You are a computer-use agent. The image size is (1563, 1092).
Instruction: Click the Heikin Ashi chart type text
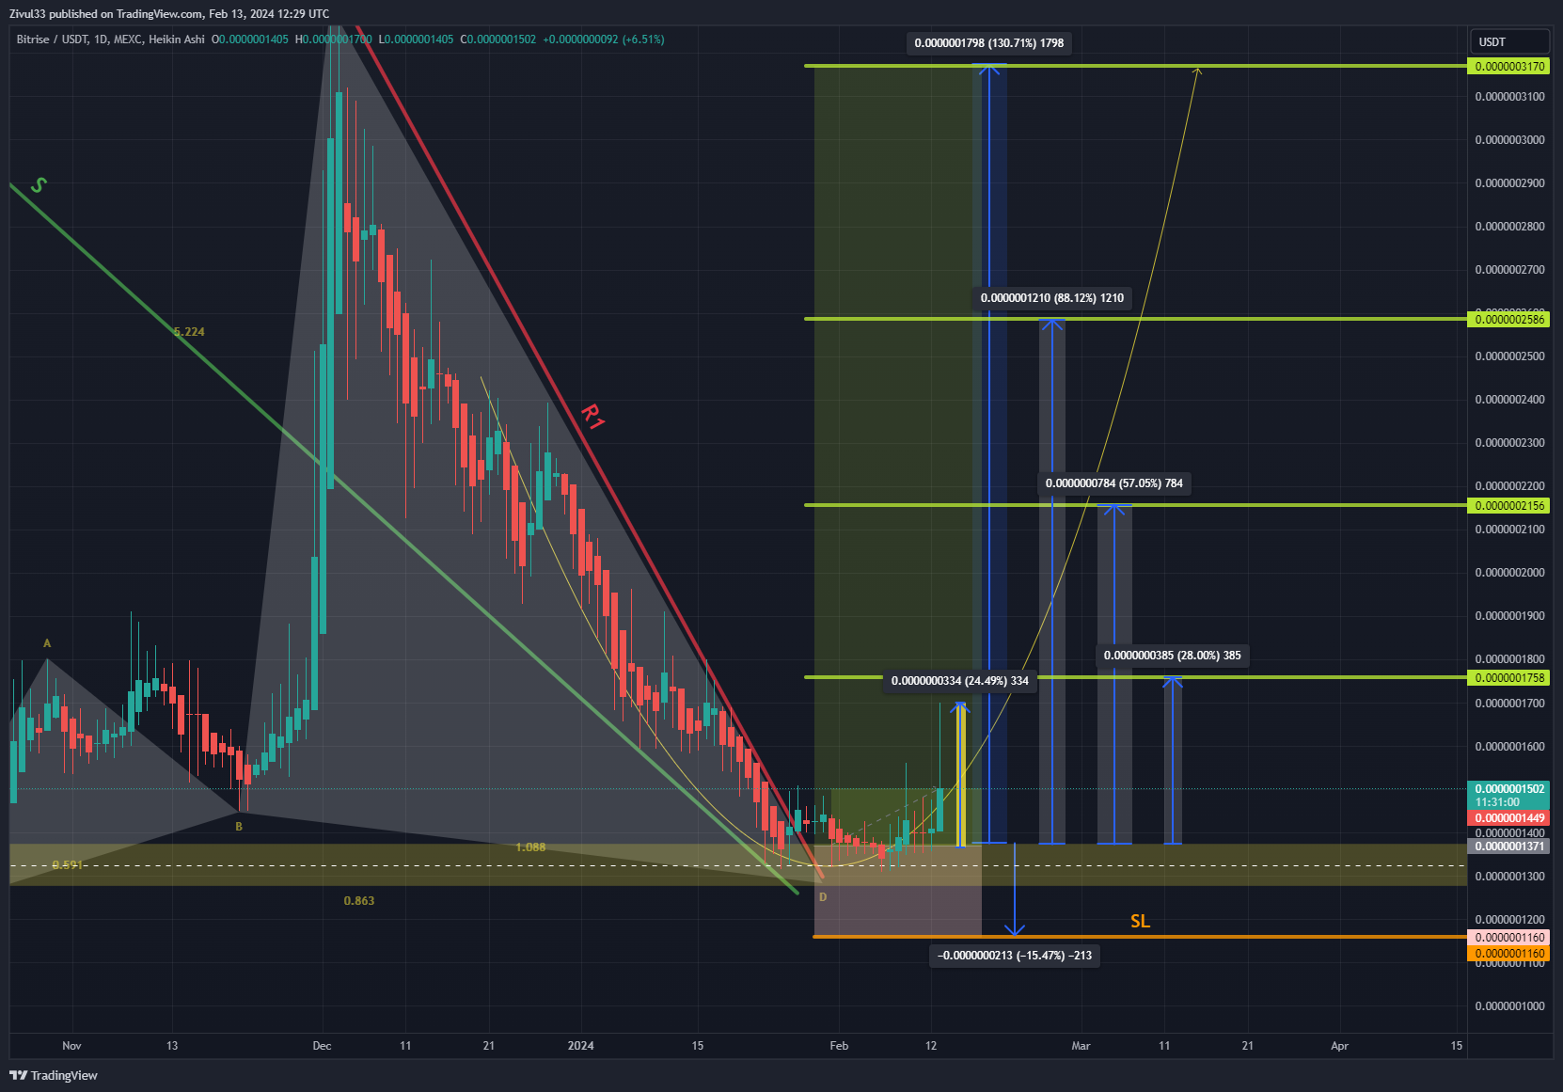(x=176, y=40)
